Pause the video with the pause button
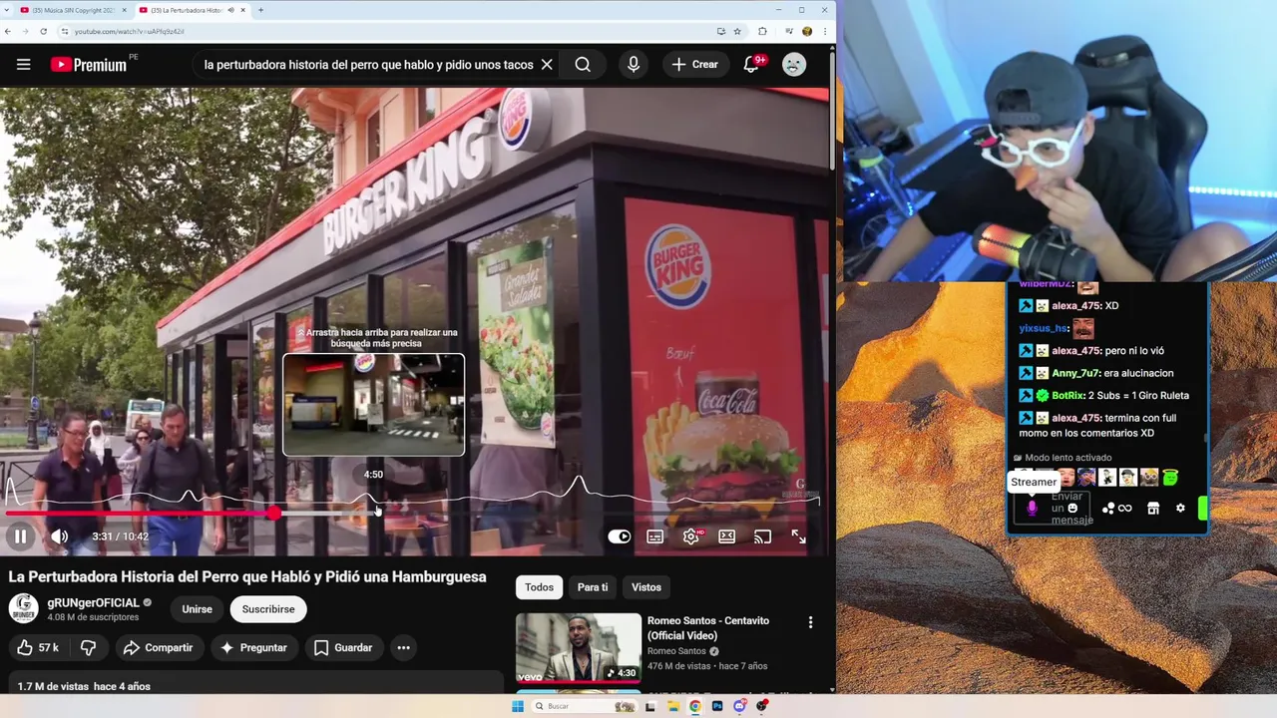The image size is (1277, 718). [20, 537]
